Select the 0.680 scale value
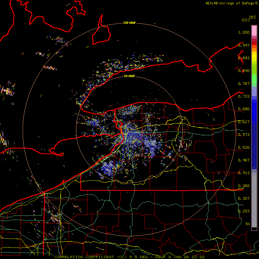Image resolution: width=259 pixels, height=259 pixels. [244, 109]
